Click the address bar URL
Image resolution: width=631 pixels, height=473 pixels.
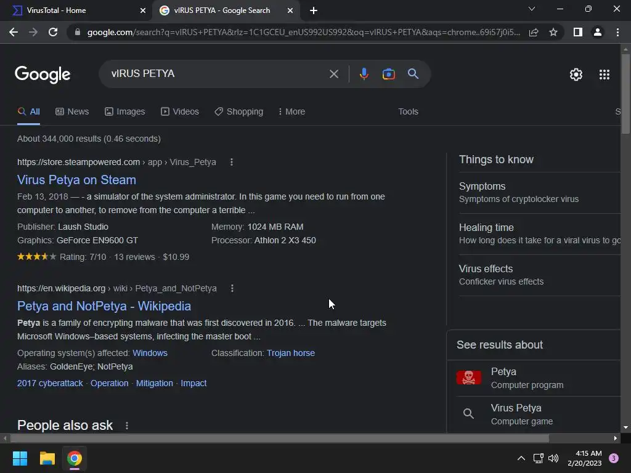click(303, 32)
